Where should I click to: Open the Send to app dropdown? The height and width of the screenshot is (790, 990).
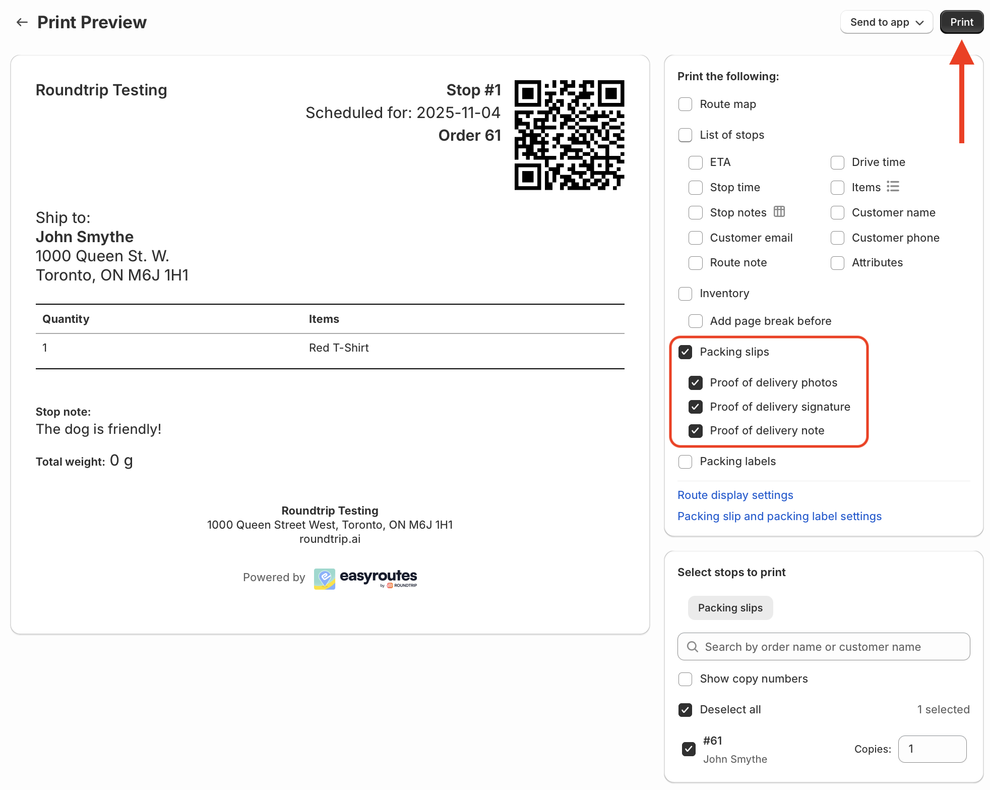point(886,22)
